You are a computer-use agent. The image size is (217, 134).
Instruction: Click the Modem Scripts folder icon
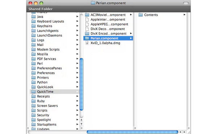point(34,49)
